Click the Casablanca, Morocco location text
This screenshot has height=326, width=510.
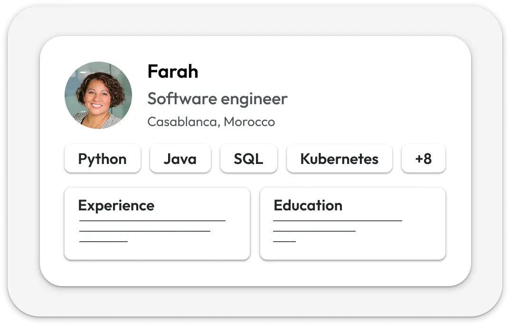pyautogui.click(x=211, y=121)
